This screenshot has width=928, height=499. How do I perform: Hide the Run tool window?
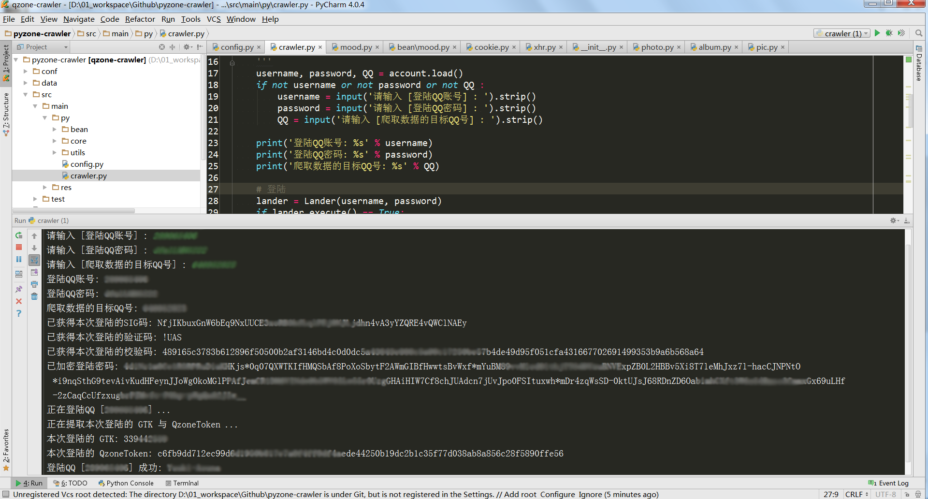pos(907,220)
